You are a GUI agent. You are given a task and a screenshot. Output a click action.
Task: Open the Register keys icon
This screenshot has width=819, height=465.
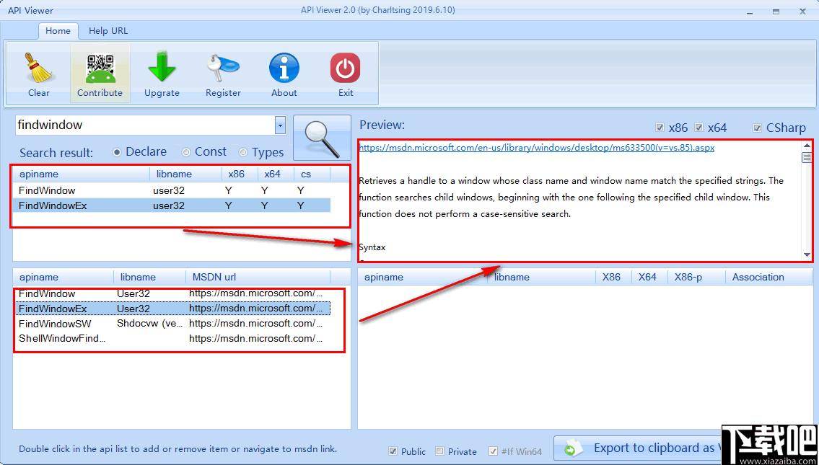tap(223, 67)
